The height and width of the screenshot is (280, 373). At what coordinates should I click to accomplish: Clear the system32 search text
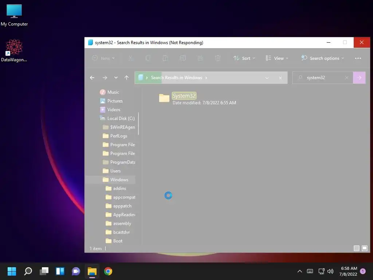347,78
